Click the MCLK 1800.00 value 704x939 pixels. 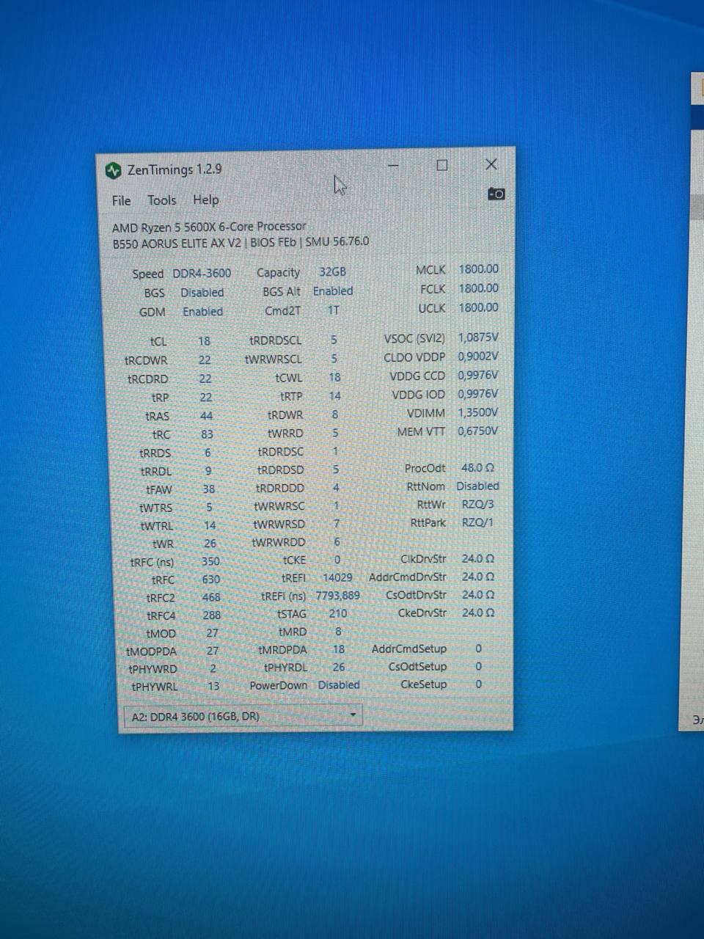(478, 269)
